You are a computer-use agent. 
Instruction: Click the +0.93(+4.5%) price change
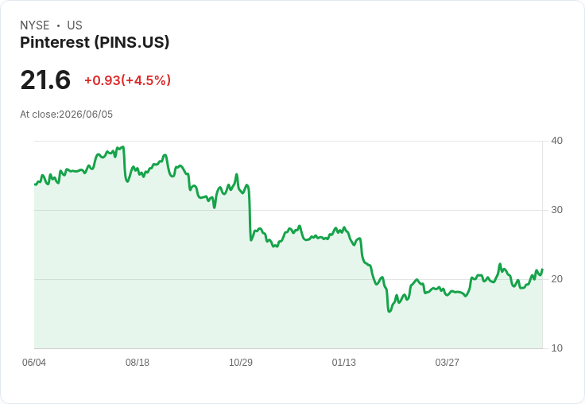point(128,80)
